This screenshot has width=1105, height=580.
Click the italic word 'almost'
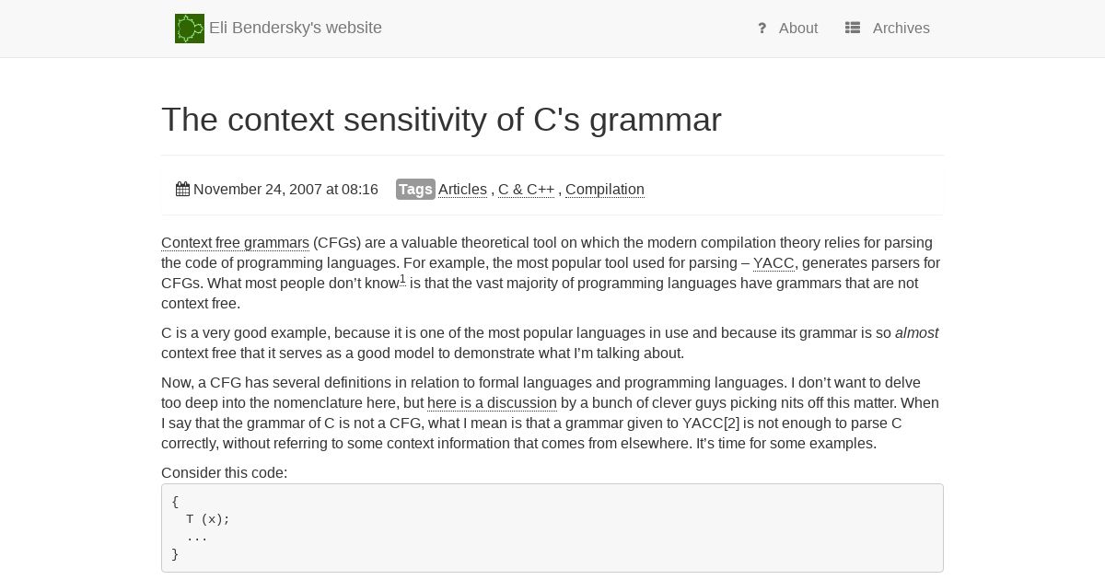[916, 333]
